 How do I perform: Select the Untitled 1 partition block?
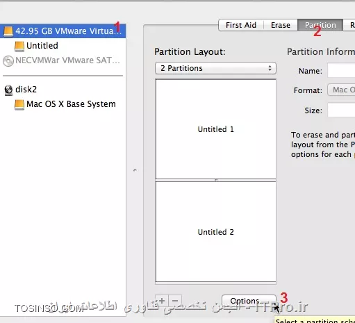(216, 129)
